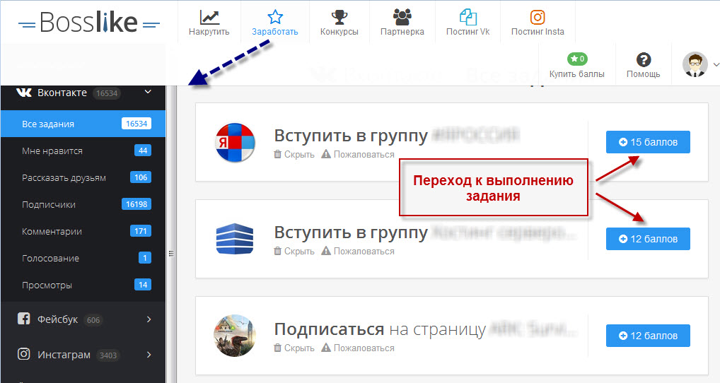The image size is (720, 383).
Task: Select Подписчики tasks
Action: (83, 204)
